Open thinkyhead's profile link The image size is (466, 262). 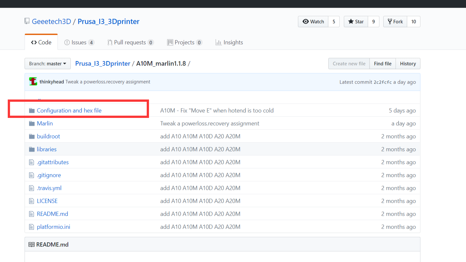tap(52, 82)
